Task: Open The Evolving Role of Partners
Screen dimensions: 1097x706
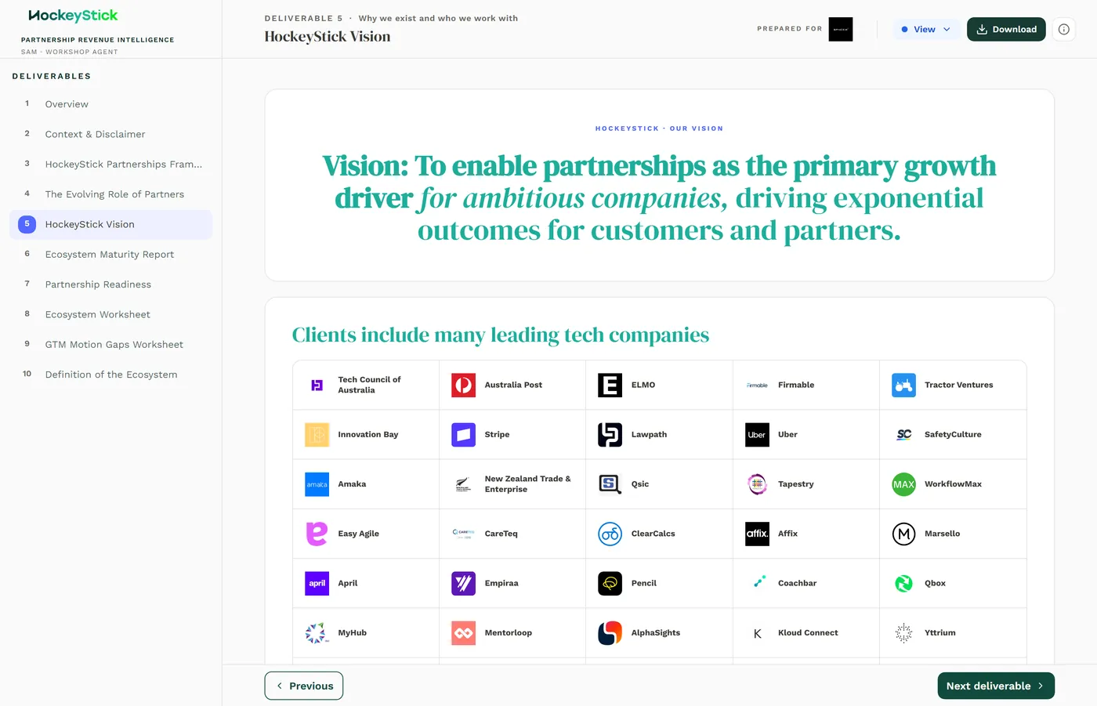Action: click(x=110, y=194)
